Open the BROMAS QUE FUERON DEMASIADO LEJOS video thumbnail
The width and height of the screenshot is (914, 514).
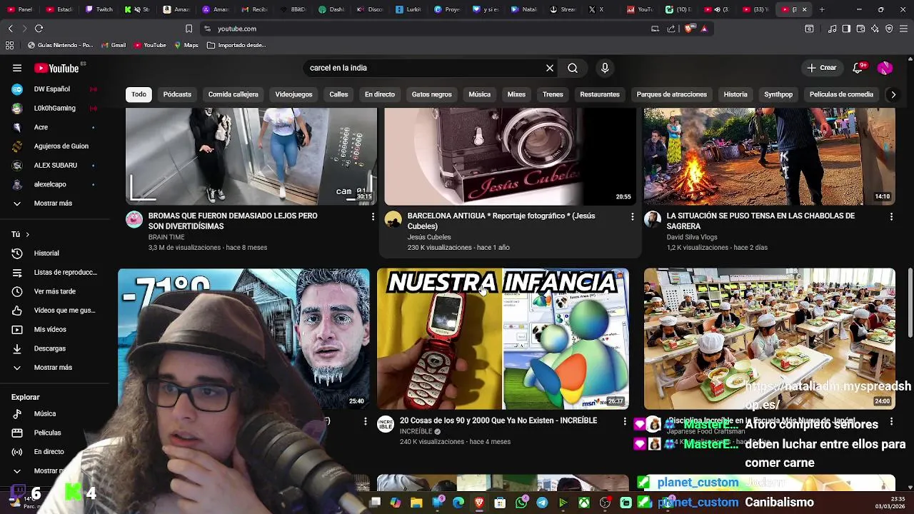pos(251,156)
